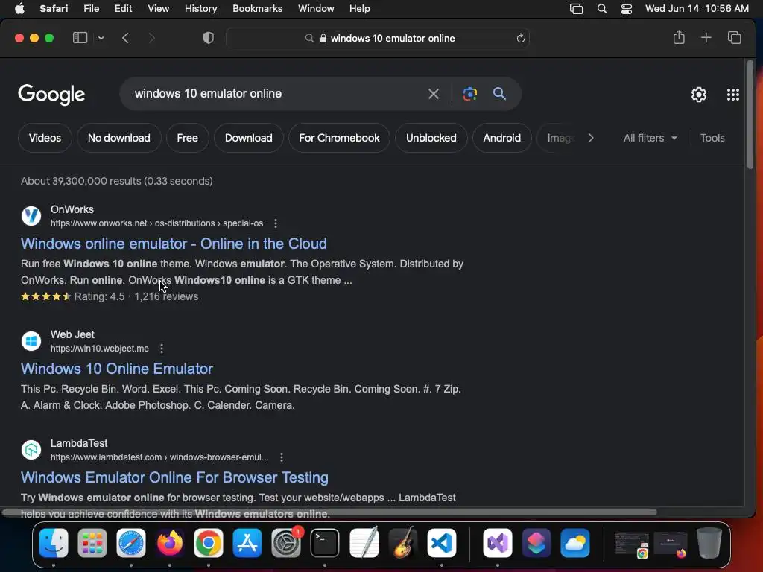Expand the sidebar tab group dropdown arrow
Viewport: 763px width, 572px height.
pos(101,38)
